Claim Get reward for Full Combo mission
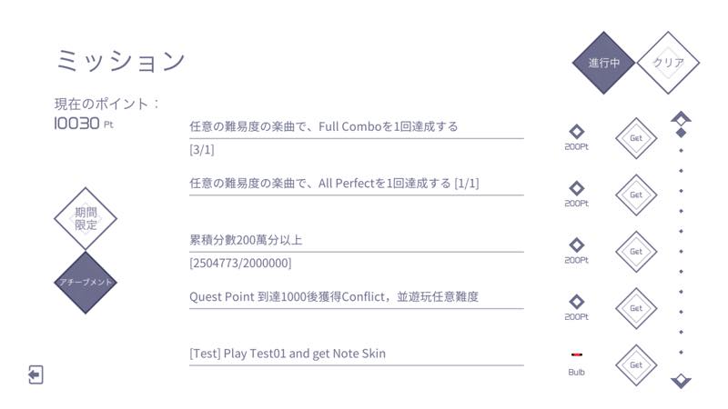This screenshot has height=409, width=728. [636, 138]
